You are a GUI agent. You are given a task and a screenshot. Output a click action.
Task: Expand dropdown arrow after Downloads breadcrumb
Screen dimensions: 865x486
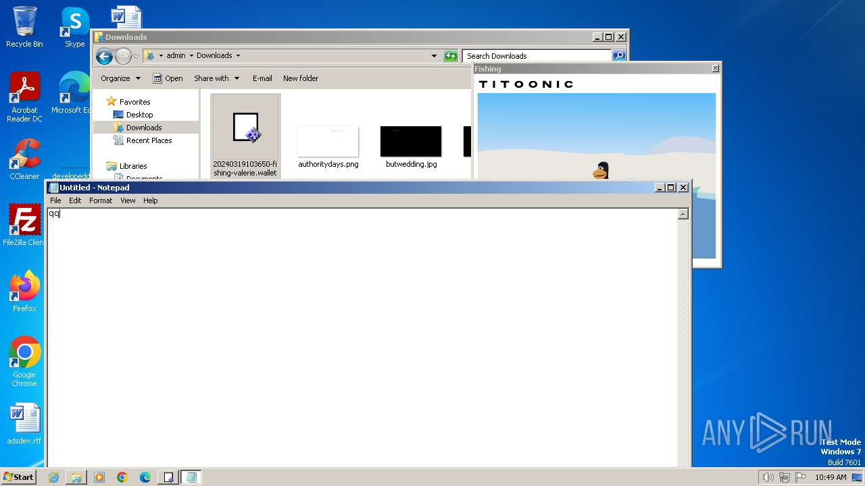[x=238, y=56]
